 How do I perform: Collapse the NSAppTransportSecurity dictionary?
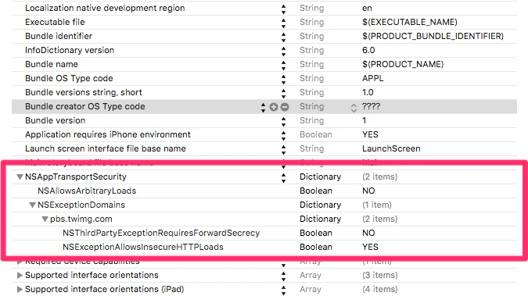pyautogui.click(x=20, y=177)
